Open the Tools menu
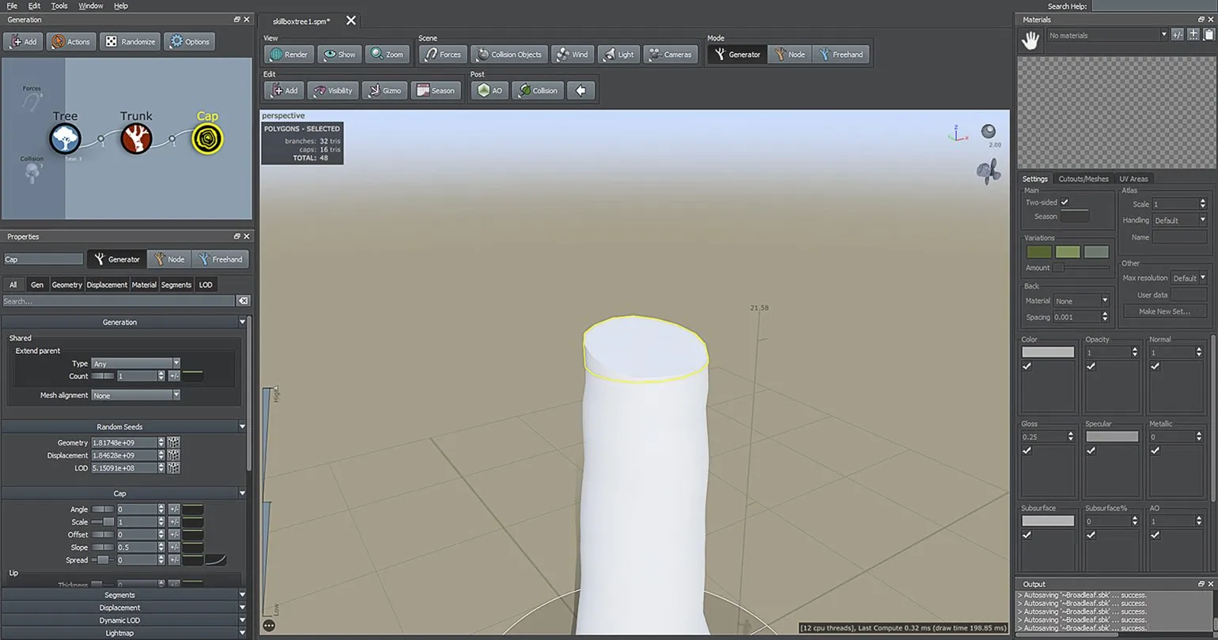The height and width of the screenshot is (640, 1218). coord(59,6)
